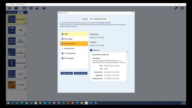This screenshot has width=192, height=108.
Task: Click the Save As icon in toolbar
Action: click(31, 8)
